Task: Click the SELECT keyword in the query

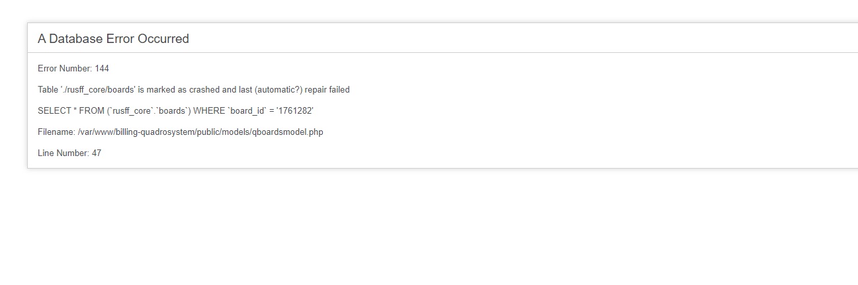Action: coord(54,111)
